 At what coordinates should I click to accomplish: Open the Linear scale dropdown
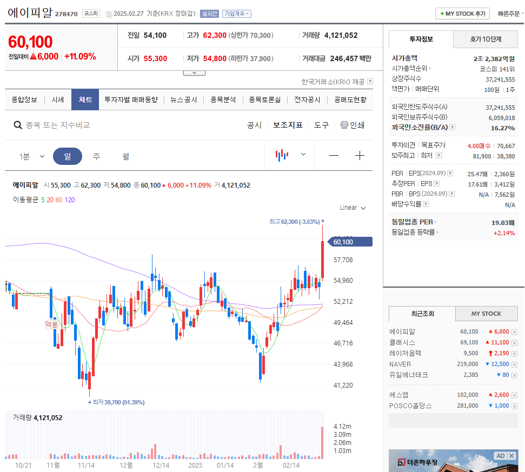click(x=353, y=208)
